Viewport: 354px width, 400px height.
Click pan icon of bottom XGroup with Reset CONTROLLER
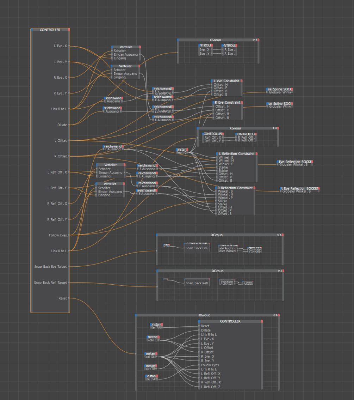pos(274,315)
